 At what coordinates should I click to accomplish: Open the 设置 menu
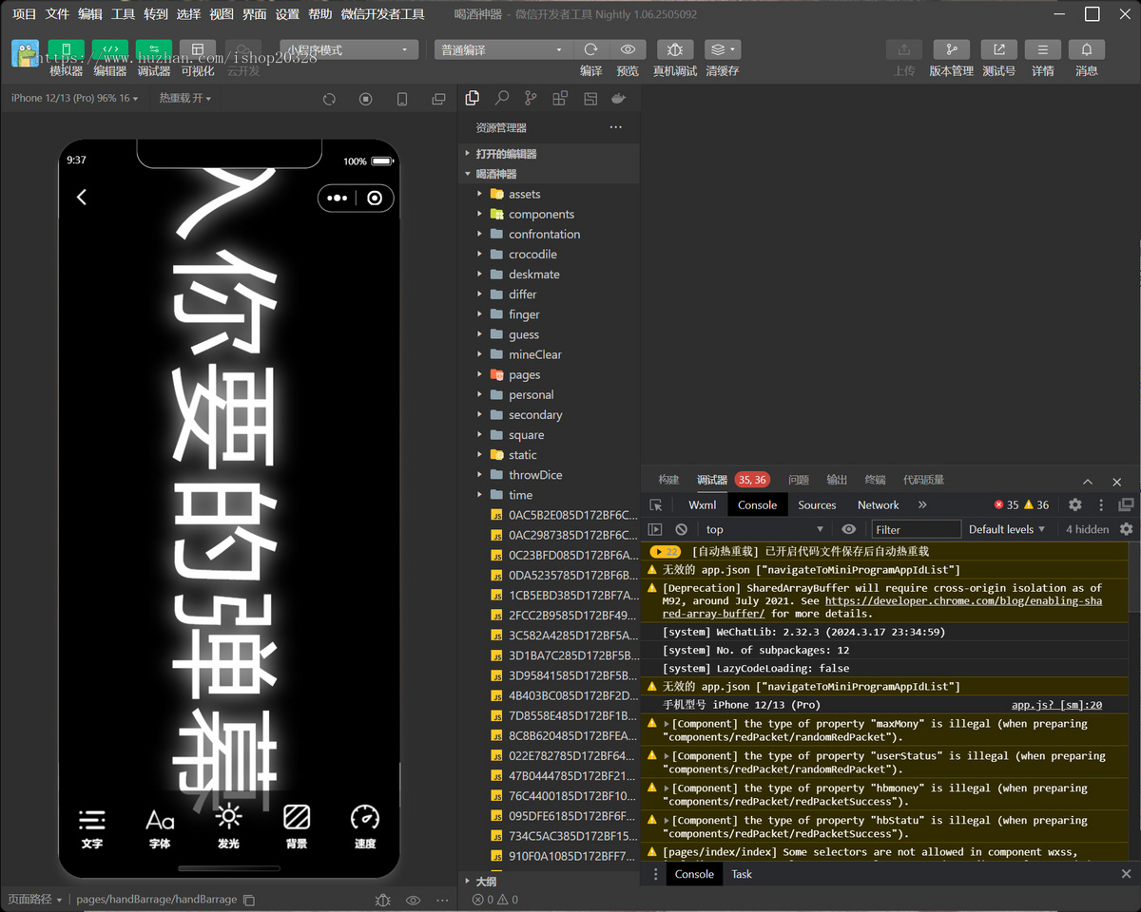tap(287, 14)
